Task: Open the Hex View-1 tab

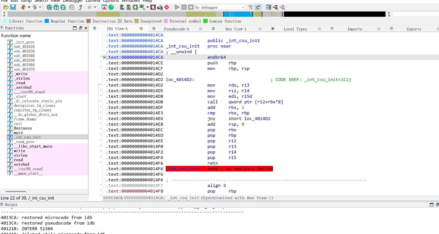Action: [x=236, y=29]
